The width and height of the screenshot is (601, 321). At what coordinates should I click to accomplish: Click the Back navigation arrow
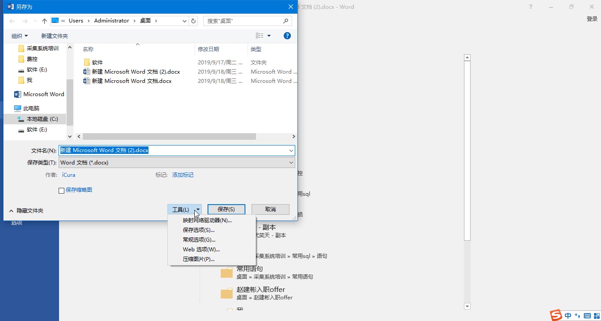12,21
